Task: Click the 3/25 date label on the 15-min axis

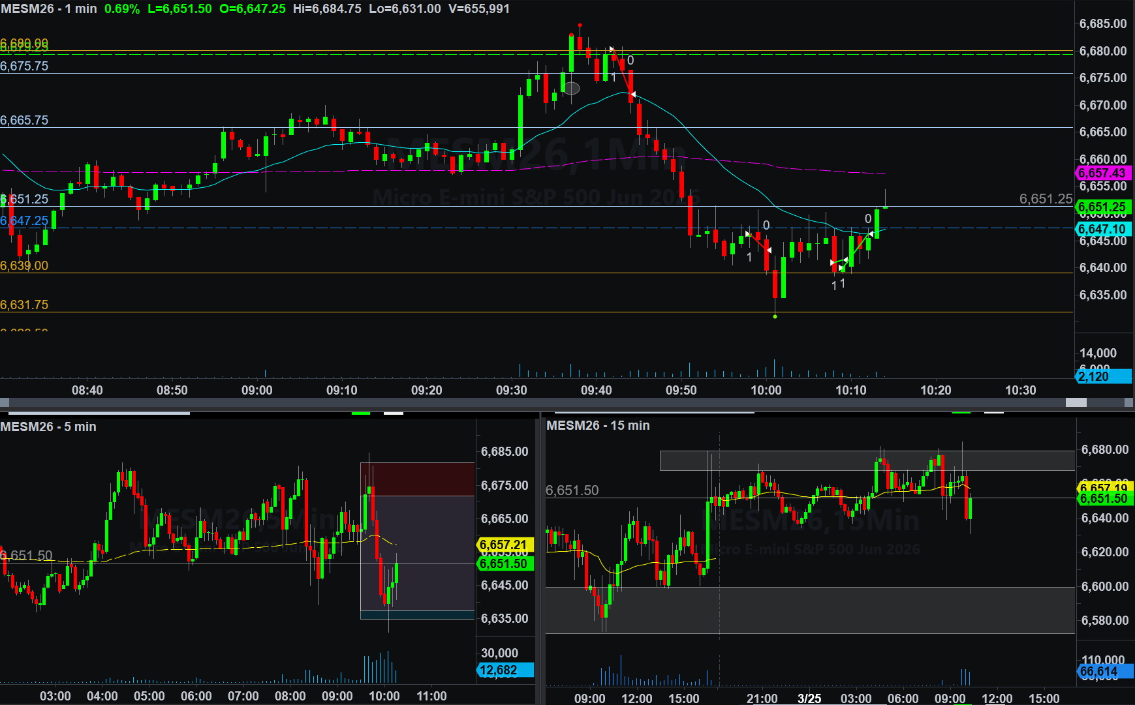Action: 809,698
